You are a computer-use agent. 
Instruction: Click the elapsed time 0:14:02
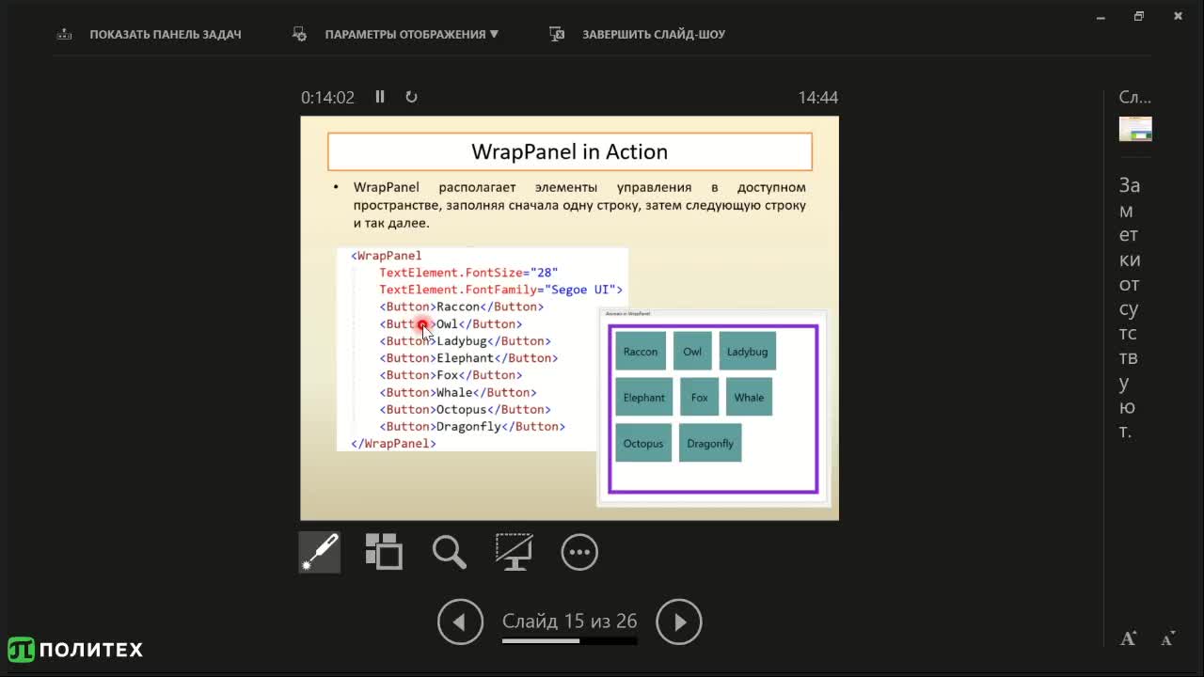[327, 98]
